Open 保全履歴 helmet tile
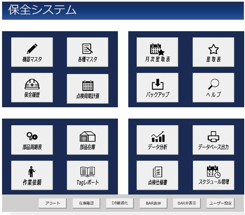Screen dimensions: 245x215 click(32, 88)
